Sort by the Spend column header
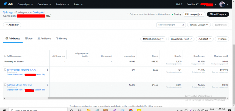The height and width of the screenshot is (111, 235). pos(155,56)
